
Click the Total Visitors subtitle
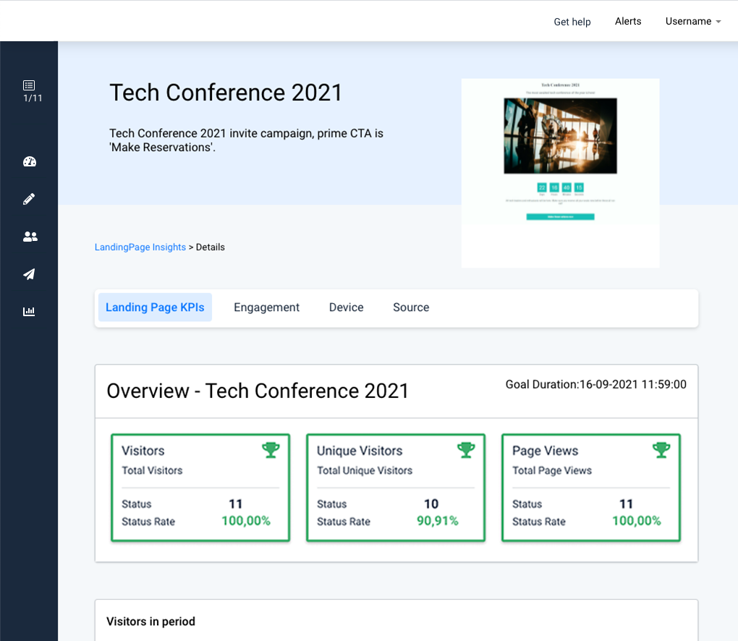coord(152,470)
